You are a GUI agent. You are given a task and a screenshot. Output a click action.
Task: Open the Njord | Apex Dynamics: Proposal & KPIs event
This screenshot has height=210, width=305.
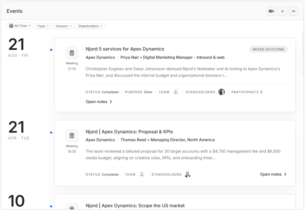[129, 132]
